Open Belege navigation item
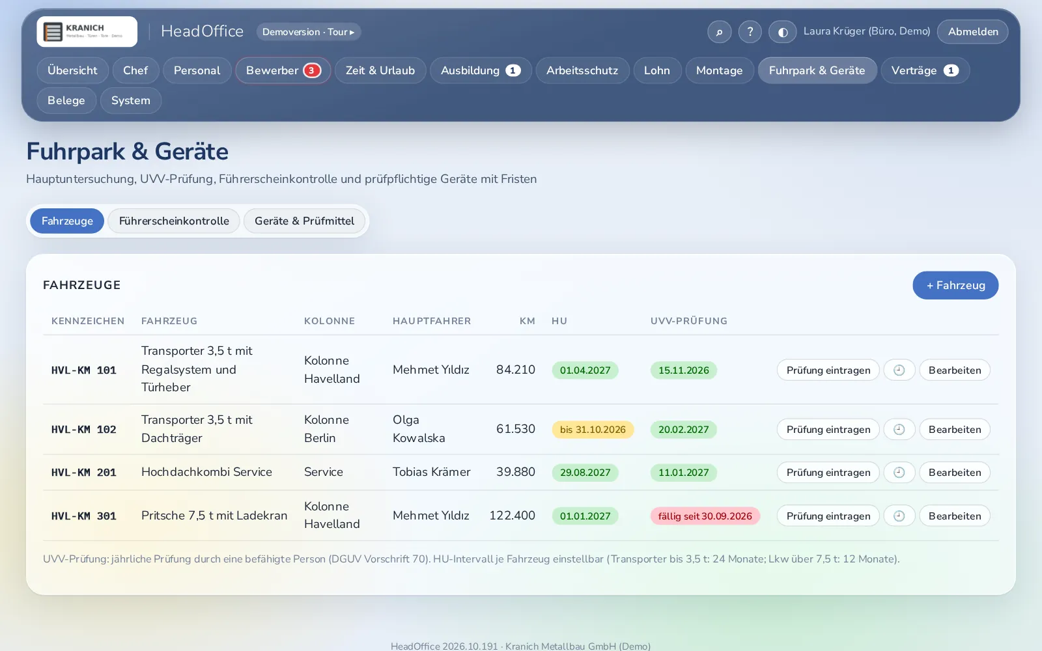The height and width of the screenshot is (651, 1042). (x=66, y=100)
